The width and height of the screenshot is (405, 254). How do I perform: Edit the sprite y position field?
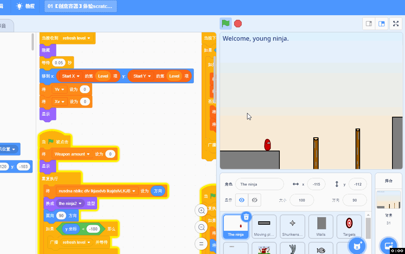(357, 184)
